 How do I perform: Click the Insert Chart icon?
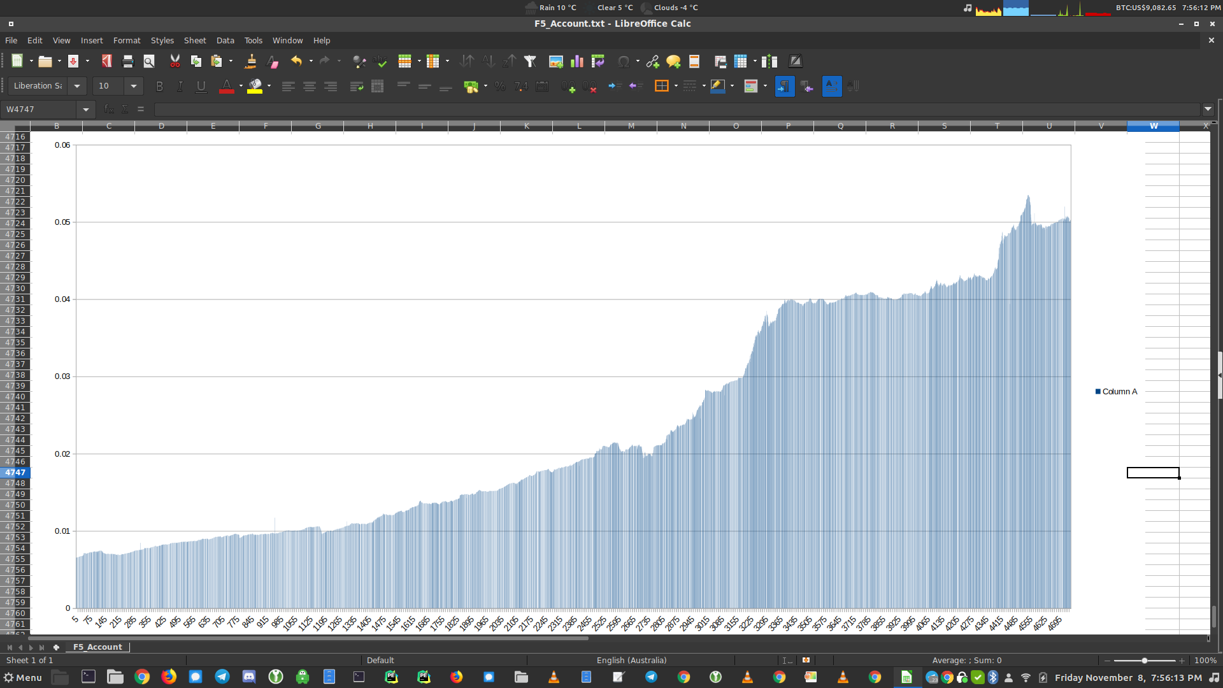[577, 61]
